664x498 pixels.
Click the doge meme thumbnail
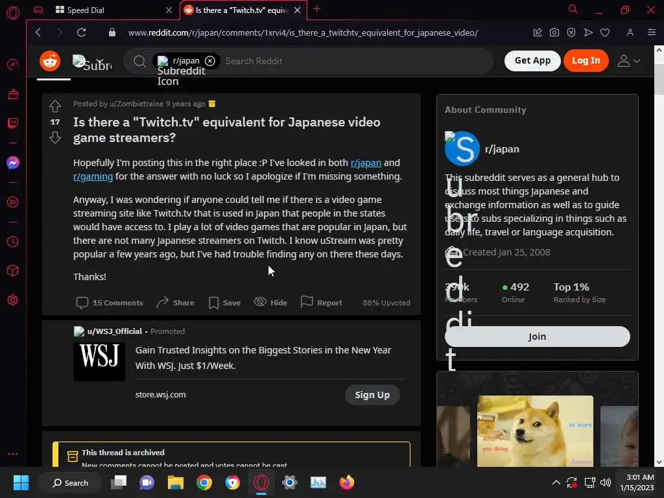535,431
